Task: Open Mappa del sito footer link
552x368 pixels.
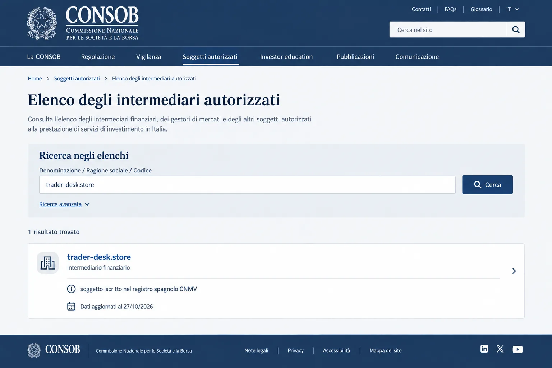Action: pos(386,350)
